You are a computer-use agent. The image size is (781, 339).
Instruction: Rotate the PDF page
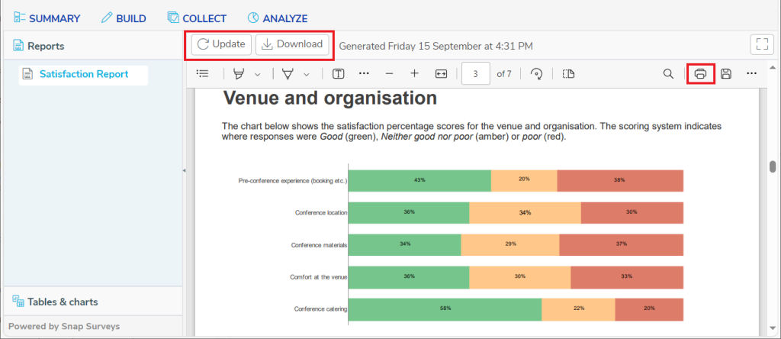536,74
